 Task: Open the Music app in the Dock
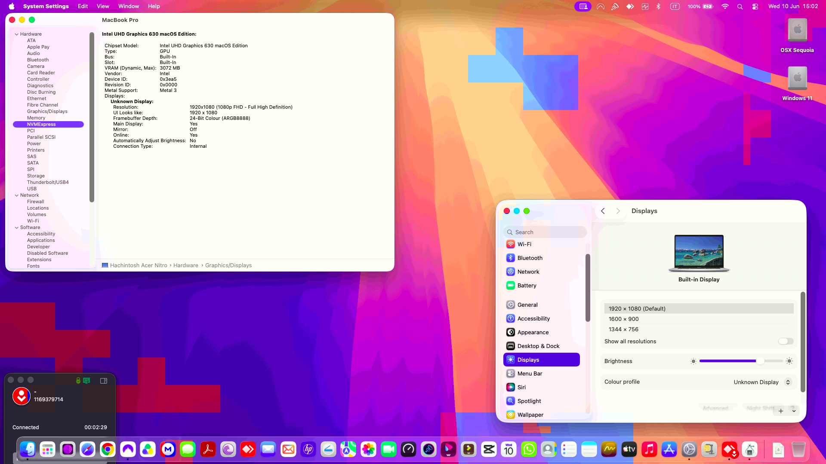click(649, 449)
